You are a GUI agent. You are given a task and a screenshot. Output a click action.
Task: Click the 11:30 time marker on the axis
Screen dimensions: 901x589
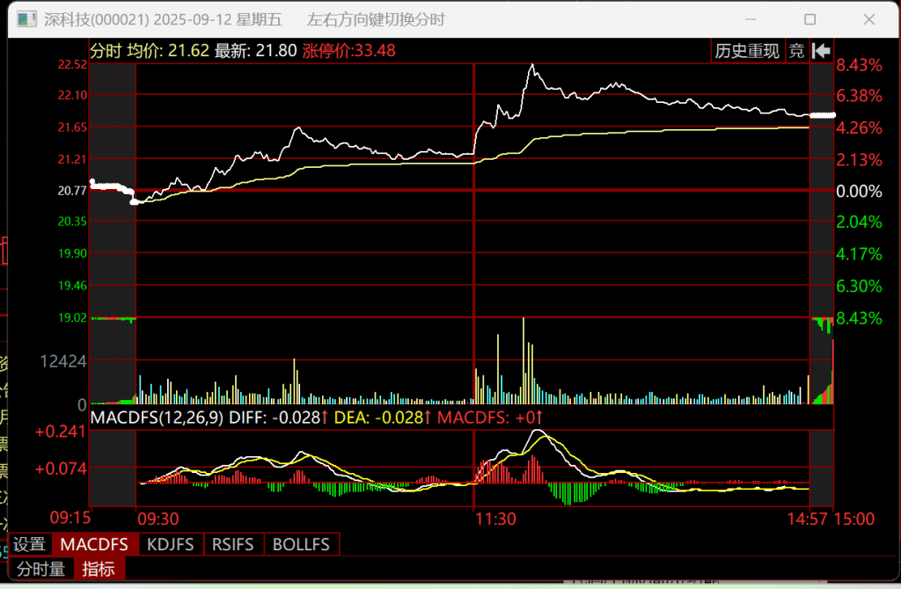click(x=495, y=520)
